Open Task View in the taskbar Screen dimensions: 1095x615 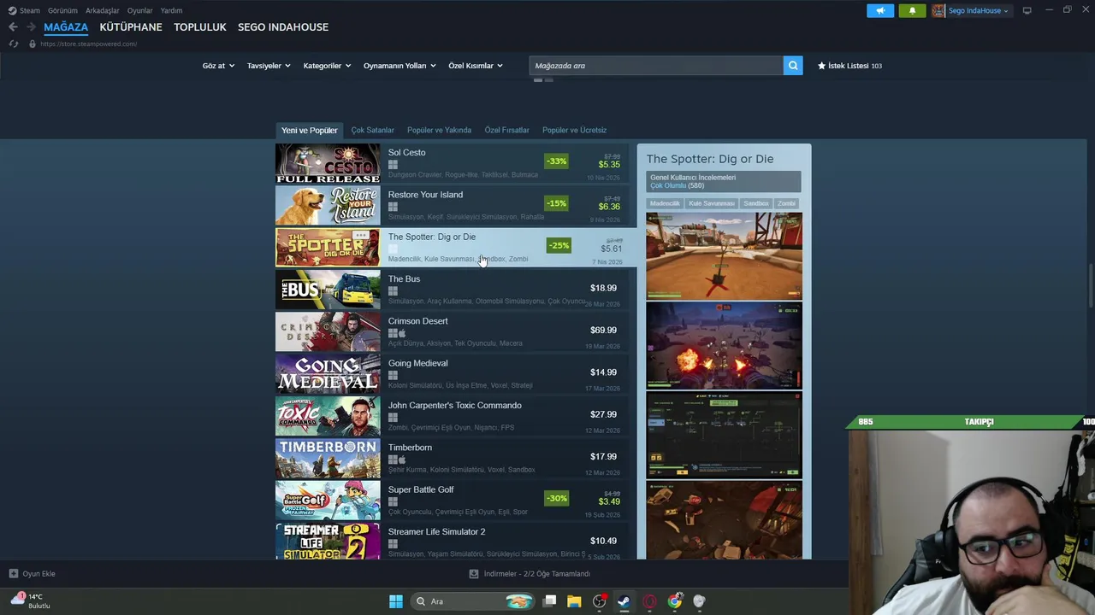[550, 601]
